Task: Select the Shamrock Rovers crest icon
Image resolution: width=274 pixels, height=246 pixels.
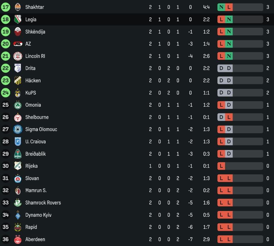Action: [x=18, y=203]
